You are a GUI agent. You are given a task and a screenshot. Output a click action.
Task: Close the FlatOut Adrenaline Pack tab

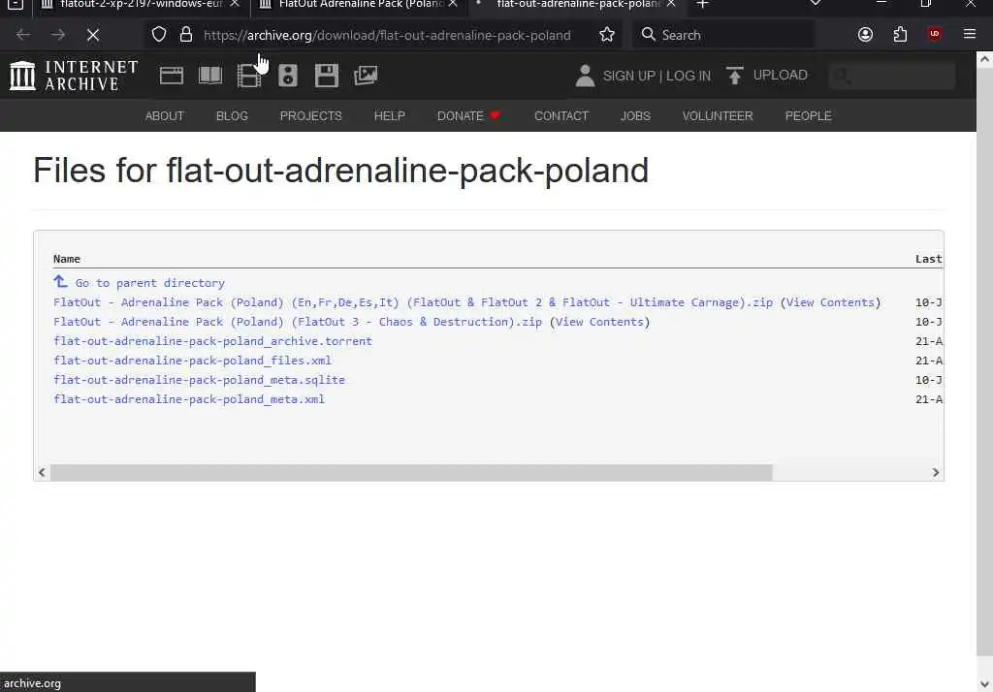point(453,4)
